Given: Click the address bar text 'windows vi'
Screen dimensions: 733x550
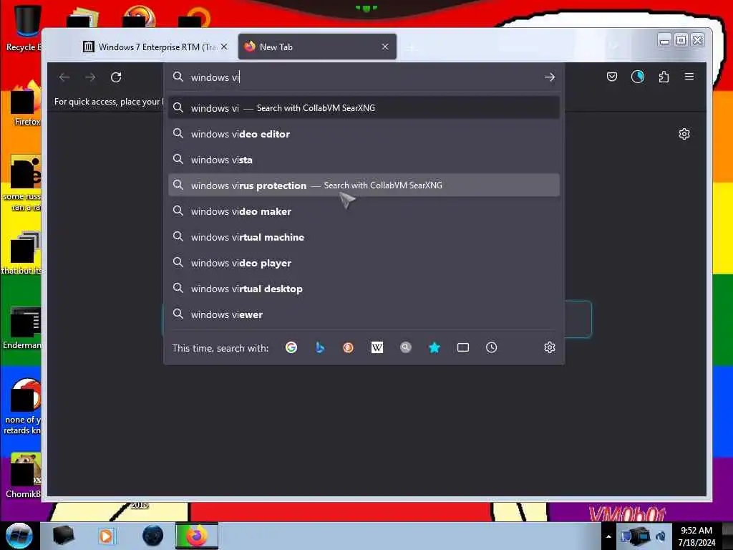Looking at the screenshot, I should click(x=215, y=77).
